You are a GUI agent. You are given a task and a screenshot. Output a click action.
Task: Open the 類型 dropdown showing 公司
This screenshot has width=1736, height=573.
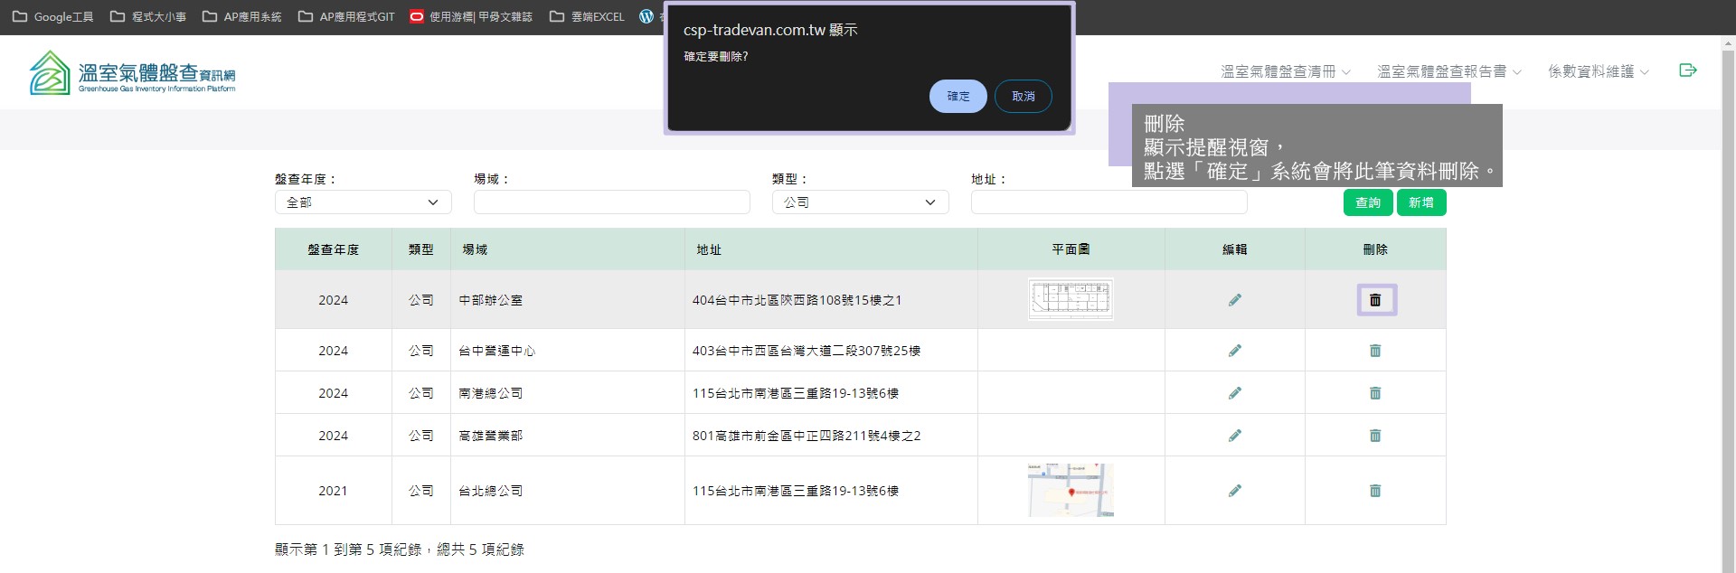pyautogui.click(x=860, y=202)
